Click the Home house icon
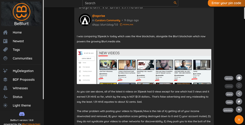This screenshot has width=245, height=125. (5, 32)
